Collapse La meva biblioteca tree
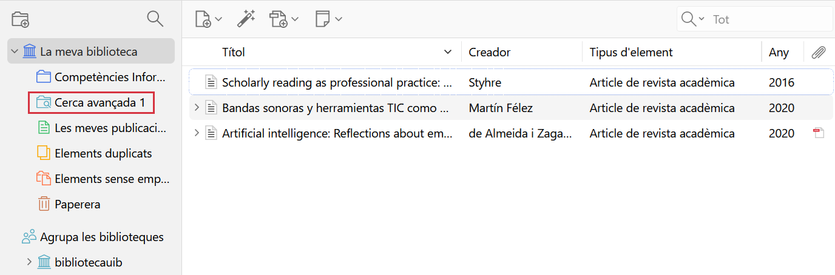This screenshot has width=835, height=275. coord(15,51)
